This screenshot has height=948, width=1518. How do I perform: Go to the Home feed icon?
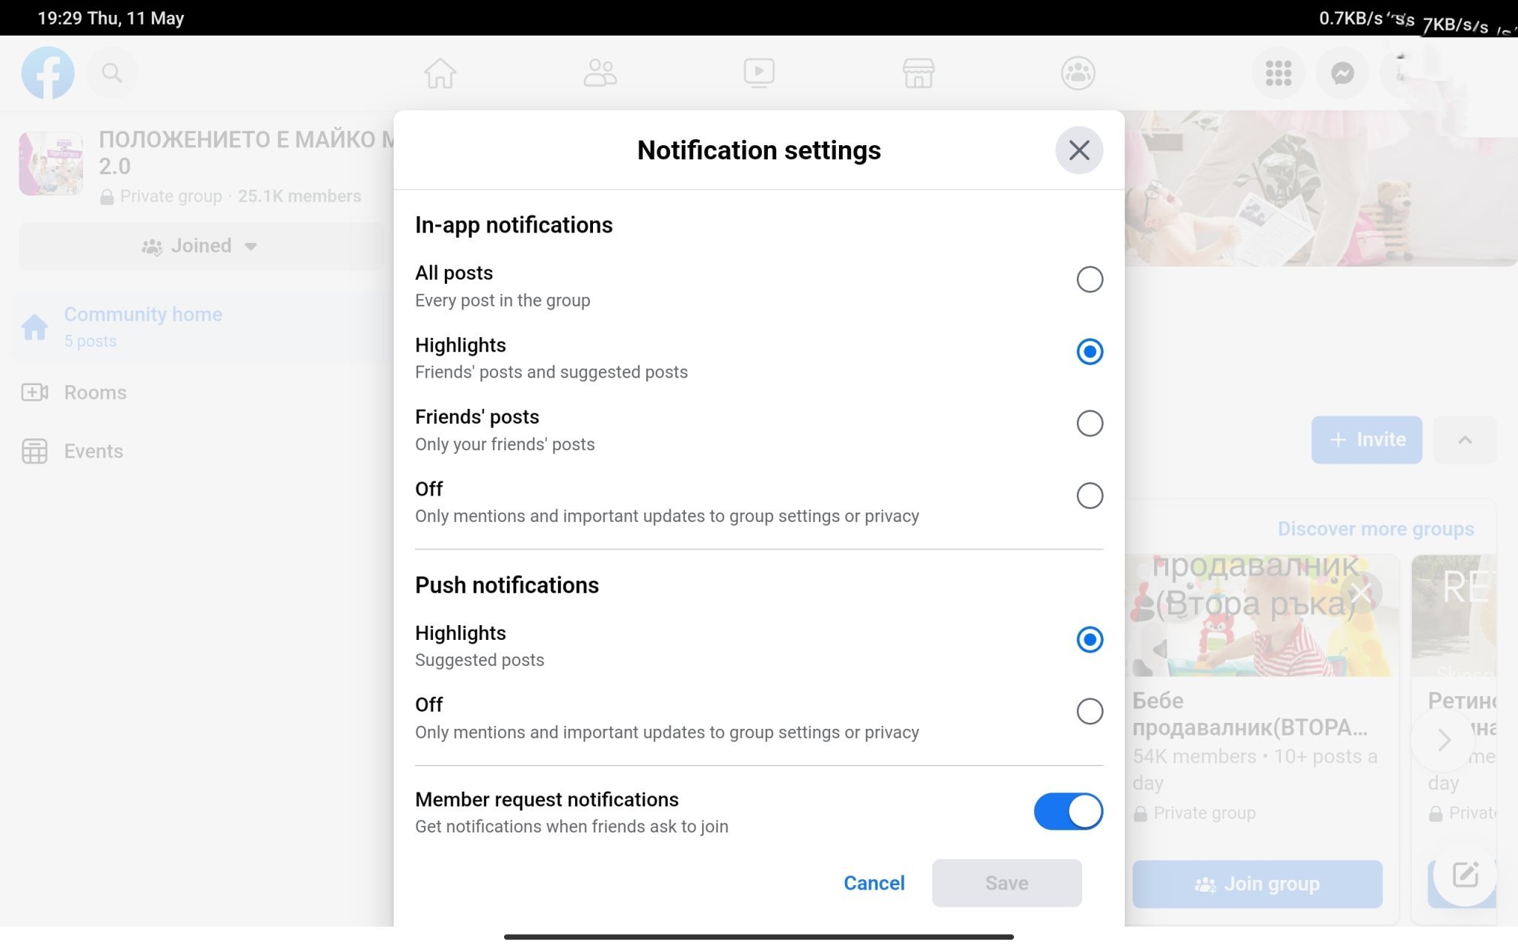[x=440, y=73]
